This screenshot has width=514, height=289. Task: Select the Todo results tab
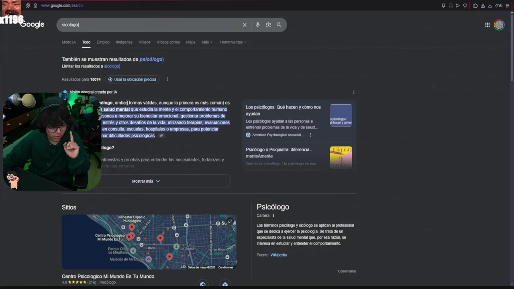coord(86,42)
